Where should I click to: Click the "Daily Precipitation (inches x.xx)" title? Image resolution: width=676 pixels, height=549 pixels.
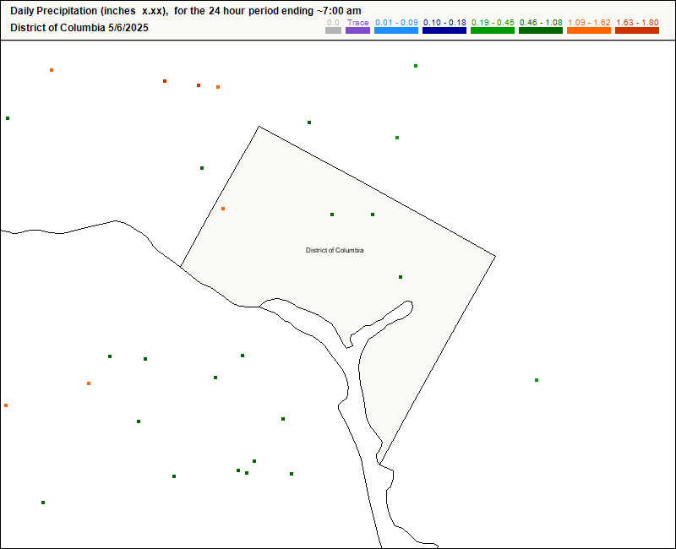[x=90, y=11]
